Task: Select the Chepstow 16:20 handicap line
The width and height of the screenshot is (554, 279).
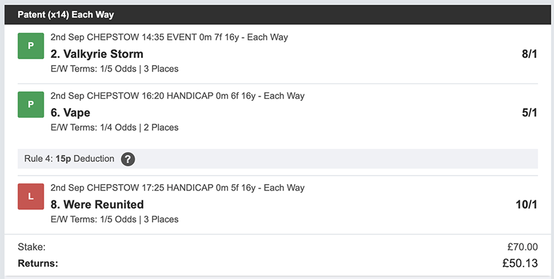Action: point(177,96)
